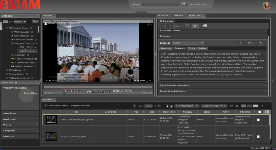This screenshot has width=276, height=150.
Task: Click the sort descending arrow button
Action: [171, 106]
